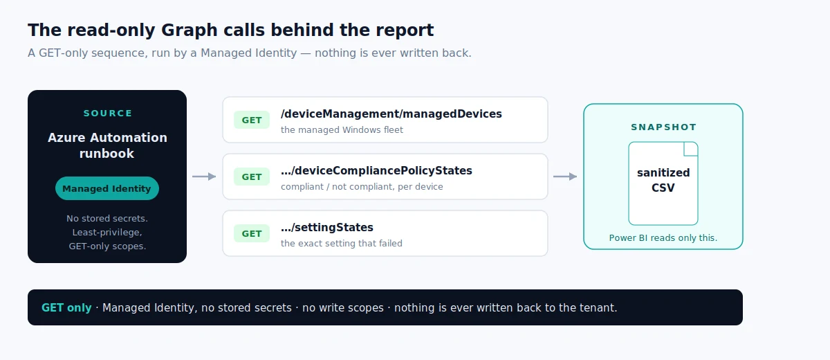This screenshot has width=830, height=360.
Task: Click the 'Least-privilege,' line
Action: pyautogui.click(x=107, y=232)
